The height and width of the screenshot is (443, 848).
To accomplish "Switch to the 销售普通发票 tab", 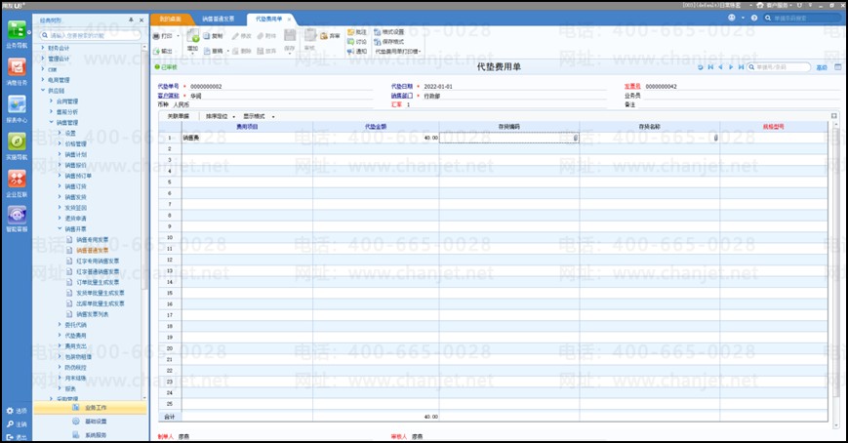I will point(219,19).
